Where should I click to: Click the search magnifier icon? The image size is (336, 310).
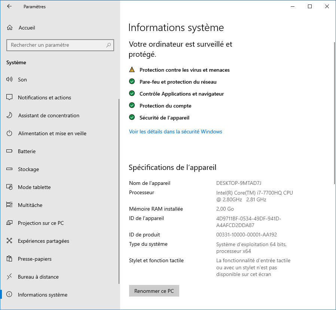[109, 45]
